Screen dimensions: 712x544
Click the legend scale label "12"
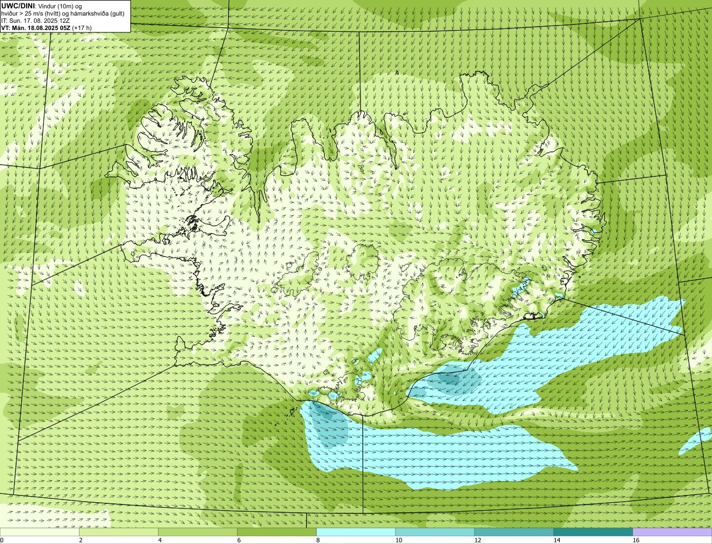point(477,540)
